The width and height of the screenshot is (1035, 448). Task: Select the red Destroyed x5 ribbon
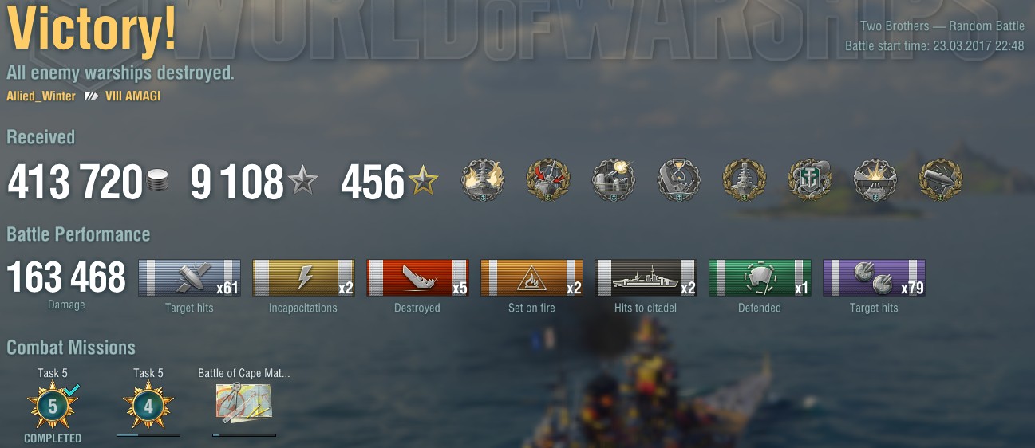point(417,278)
